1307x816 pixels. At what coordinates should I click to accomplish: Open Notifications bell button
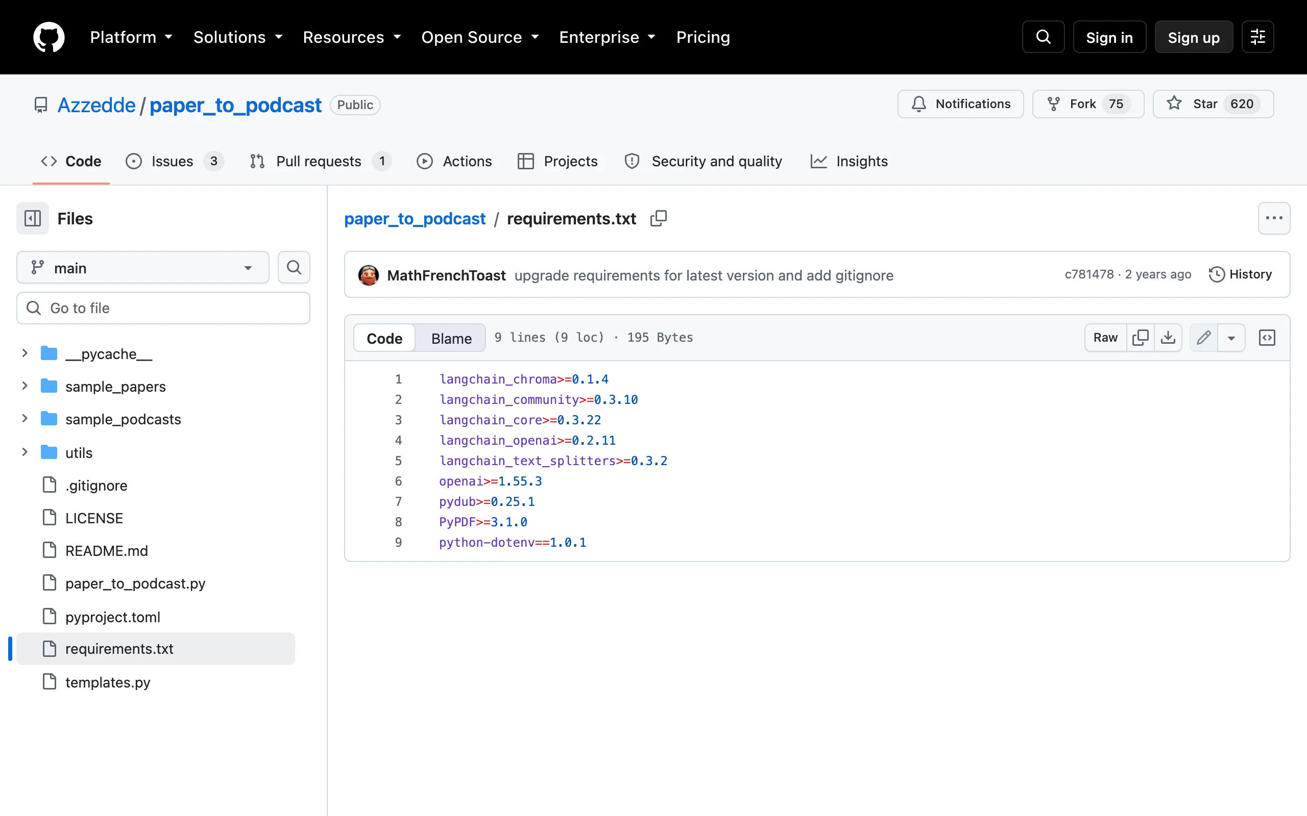click(960, 104)
